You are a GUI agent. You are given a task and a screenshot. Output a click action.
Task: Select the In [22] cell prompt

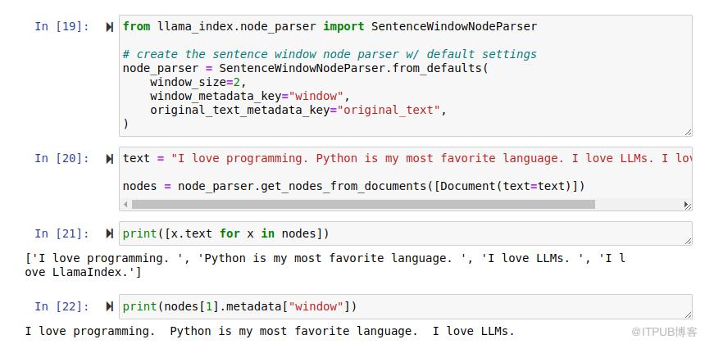point(61,306)
